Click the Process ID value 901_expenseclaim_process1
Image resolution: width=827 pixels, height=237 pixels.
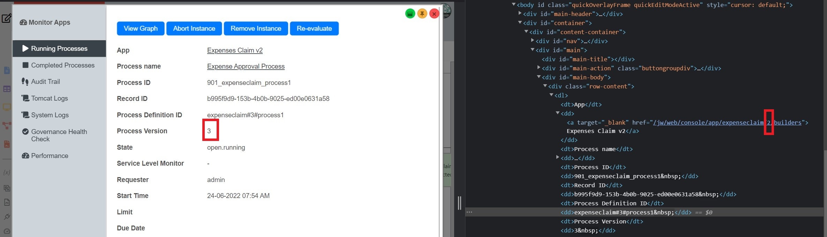(249, 82)
